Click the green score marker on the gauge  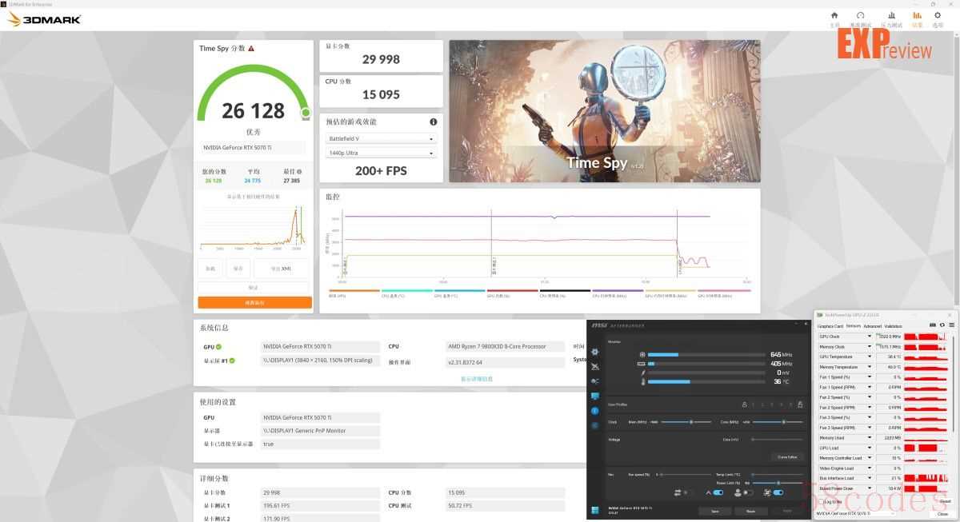pyautogui.click(x=305, y=114)
